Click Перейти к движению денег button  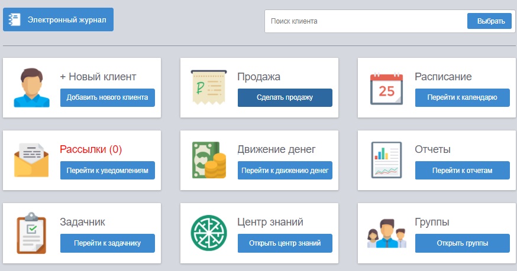pyautogui.click(x=285, y=170)
